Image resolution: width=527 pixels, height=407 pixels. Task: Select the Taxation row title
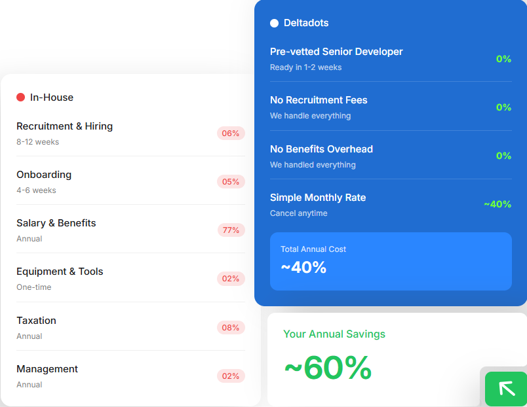(x=36, y=321)
